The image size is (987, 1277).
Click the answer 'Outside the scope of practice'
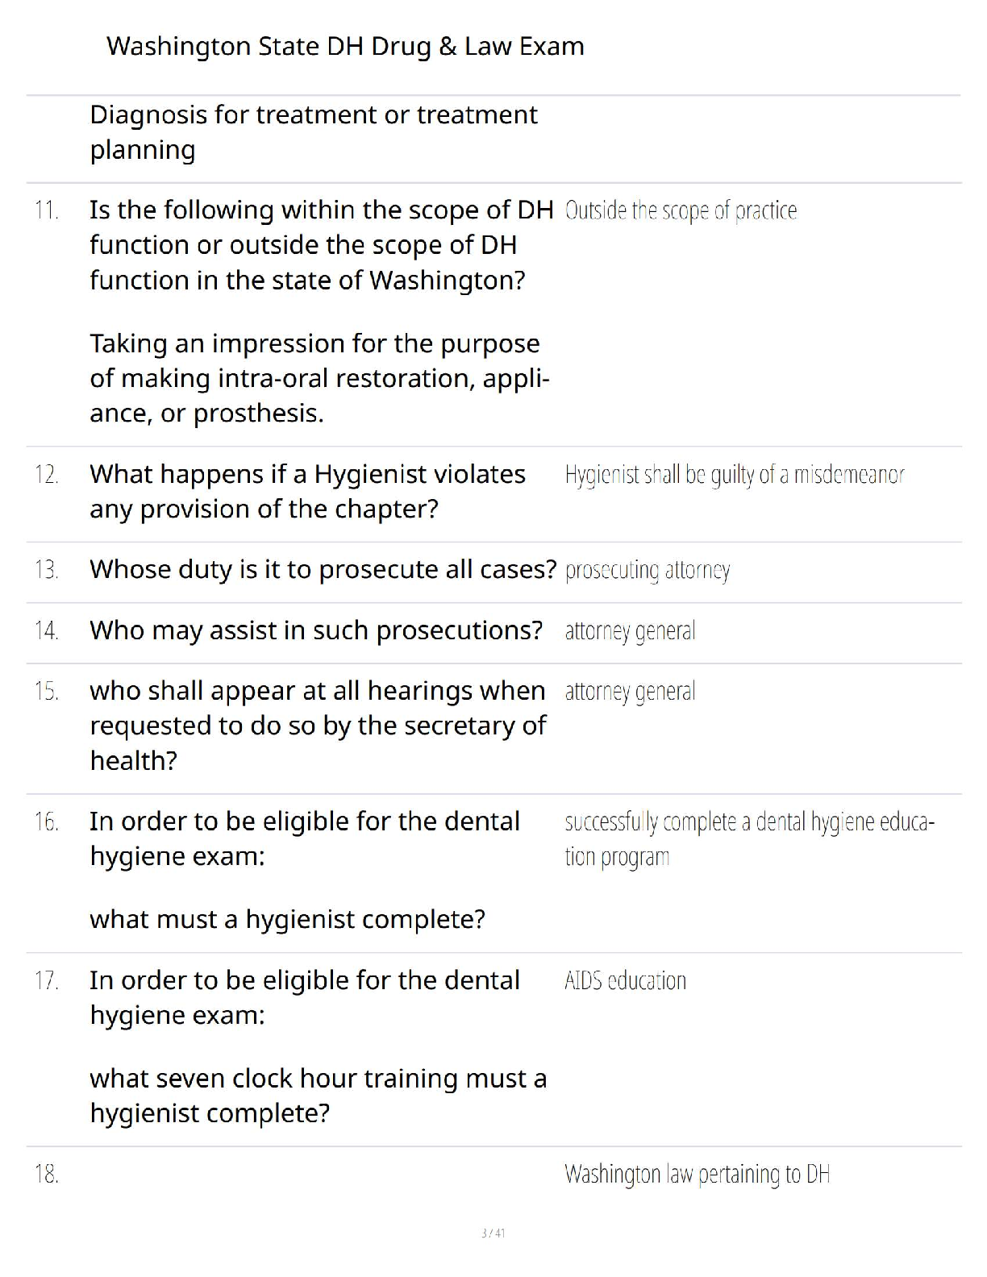pos(681,211)
